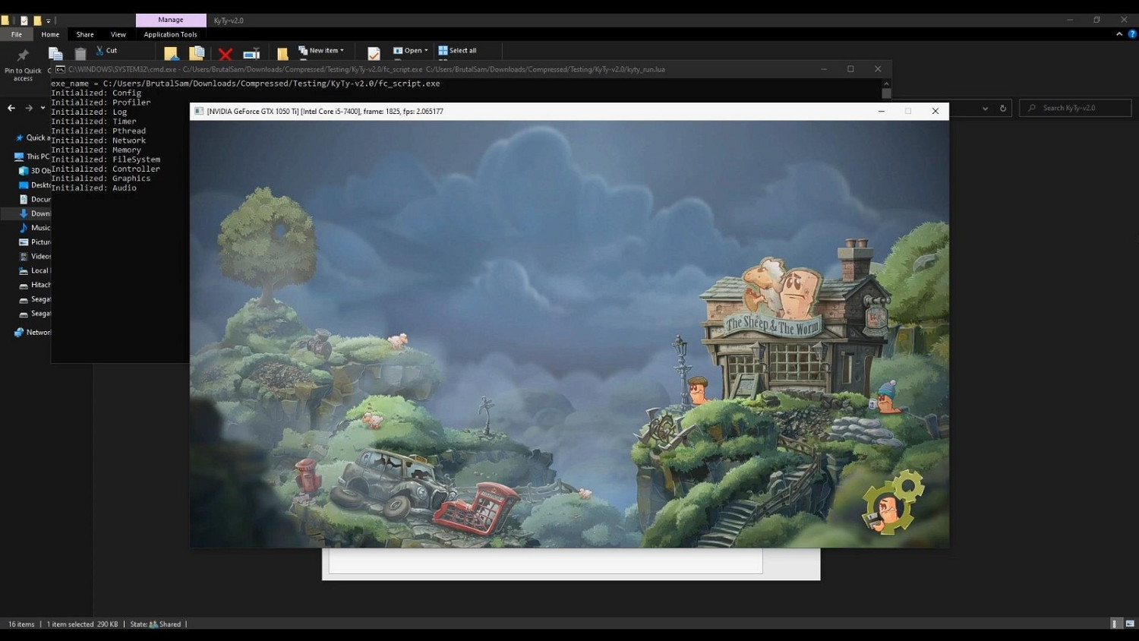
Task: Click the Select all button
Action: click(x=457, y=51)
